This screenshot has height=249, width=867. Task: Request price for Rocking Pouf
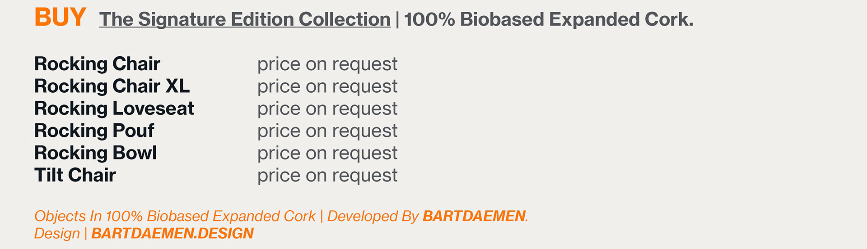[x=327, y=131]
